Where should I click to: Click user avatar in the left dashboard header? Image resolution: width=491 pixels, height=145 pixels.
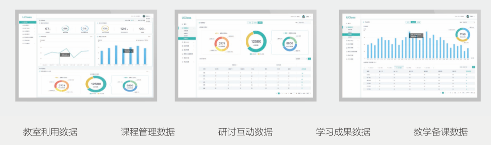(143, 16)
